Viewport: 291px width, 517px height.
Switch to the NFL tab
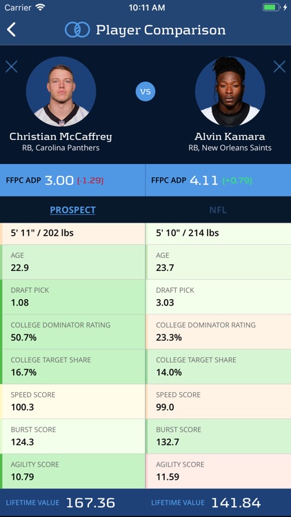pos(218,210)
